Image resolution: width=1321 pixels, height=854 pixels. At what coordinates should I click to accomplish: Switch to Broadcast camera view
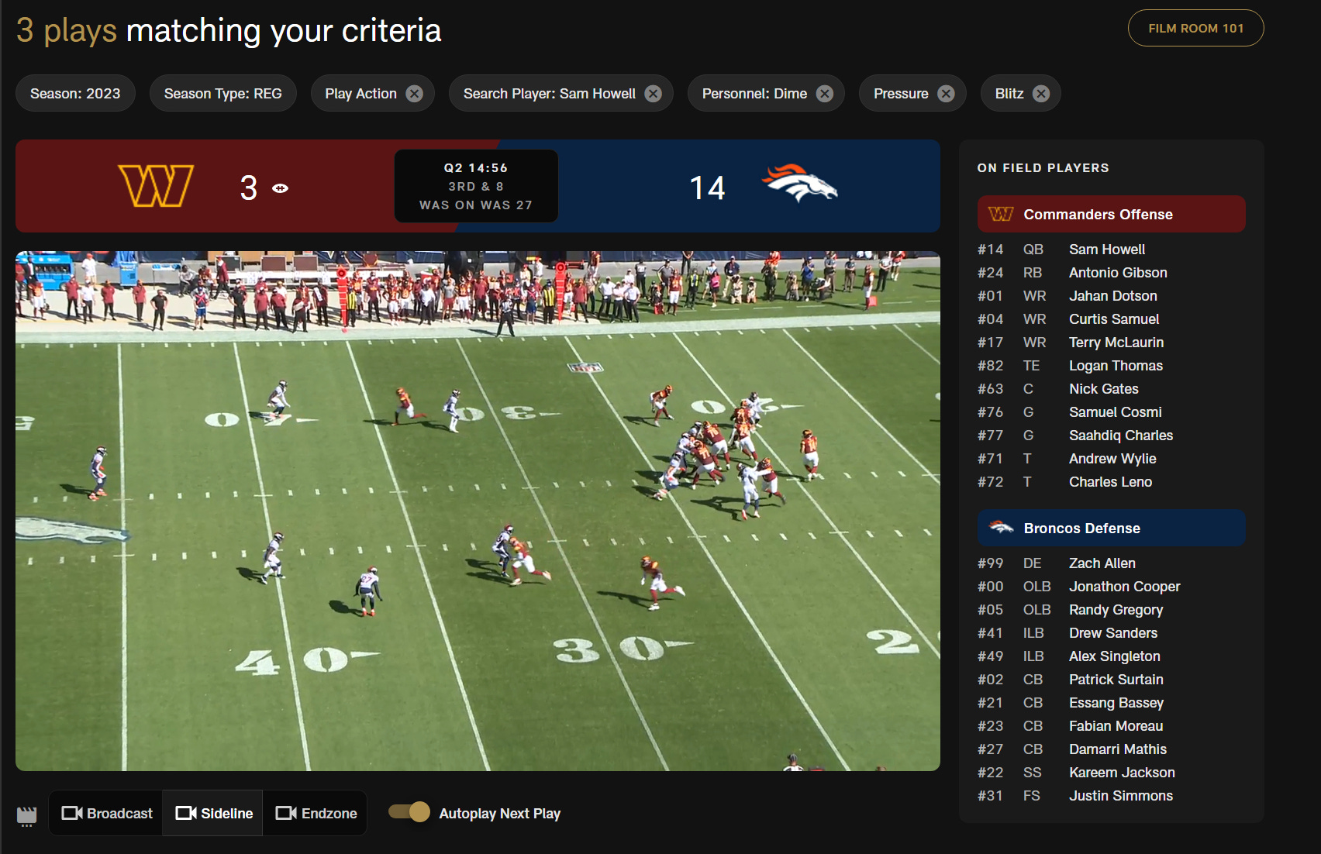[106, 813]
